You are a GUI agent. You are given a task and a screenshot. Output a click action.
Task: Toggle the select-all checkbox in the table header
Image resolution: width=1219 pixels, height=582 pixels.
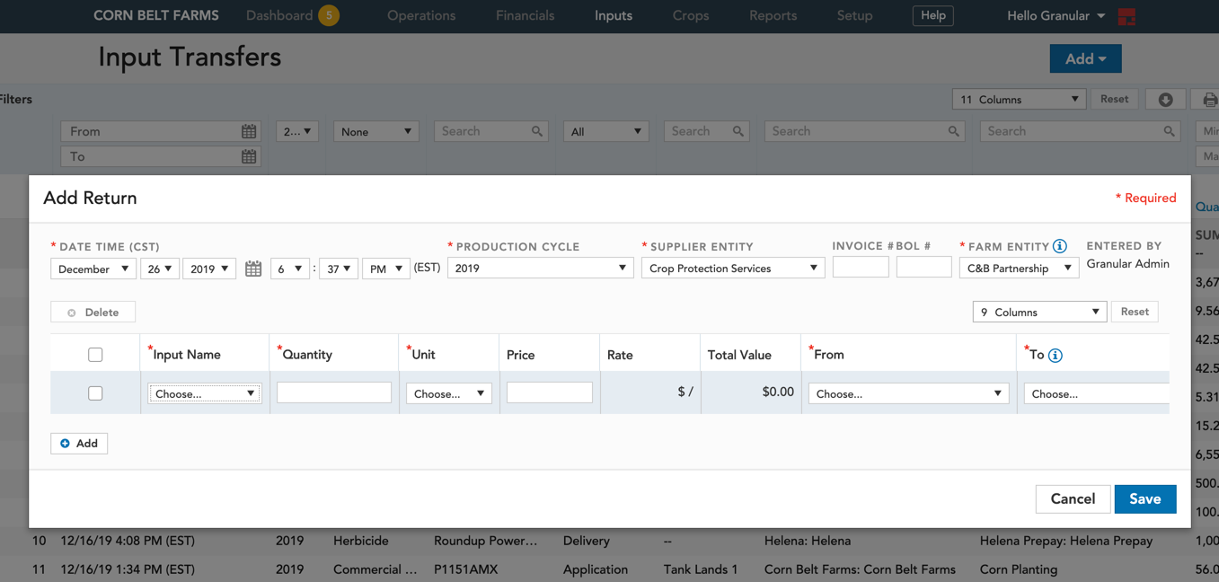click(x=95, y=355)
